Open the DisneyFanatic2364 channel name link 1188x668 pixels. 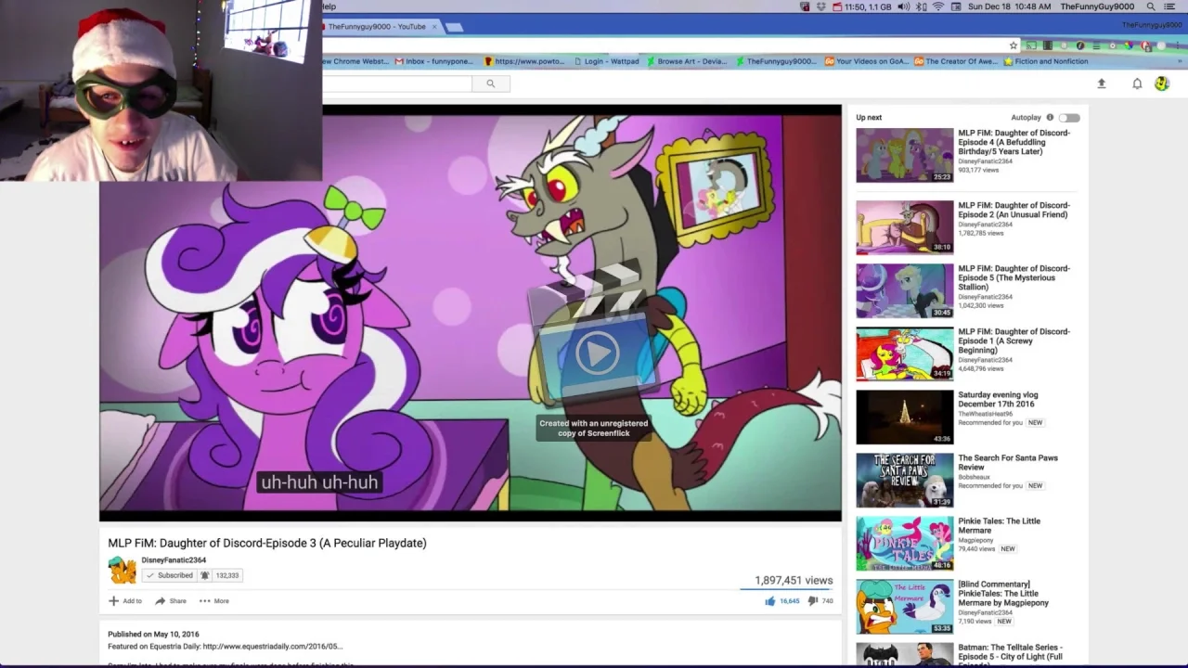174,560
